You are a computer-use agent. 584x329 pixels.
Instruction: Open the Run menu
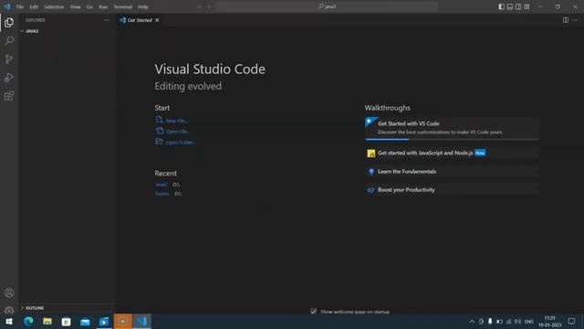pyautogui.click(x=103, y=6)
